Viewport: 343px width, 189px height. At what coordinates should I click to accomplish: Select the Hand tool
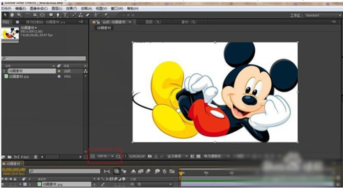(x=12, y=15)
